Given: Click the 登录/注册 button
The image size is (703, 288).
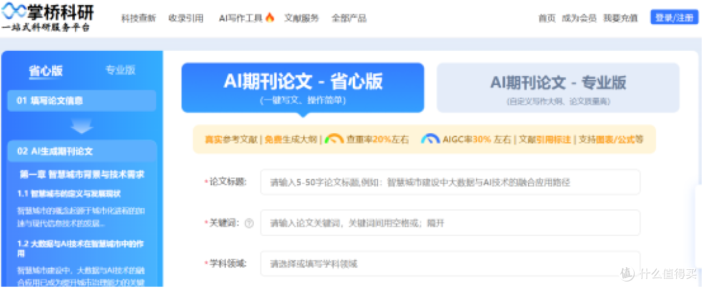Looking at the screenshot, I should pos(674,18).
